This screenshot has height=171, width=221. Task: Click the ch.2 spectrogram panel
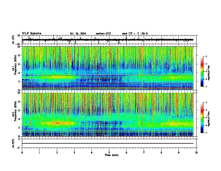point(107,115)
